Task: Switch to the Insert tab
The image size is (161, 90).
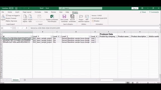Action: point(17,12)
